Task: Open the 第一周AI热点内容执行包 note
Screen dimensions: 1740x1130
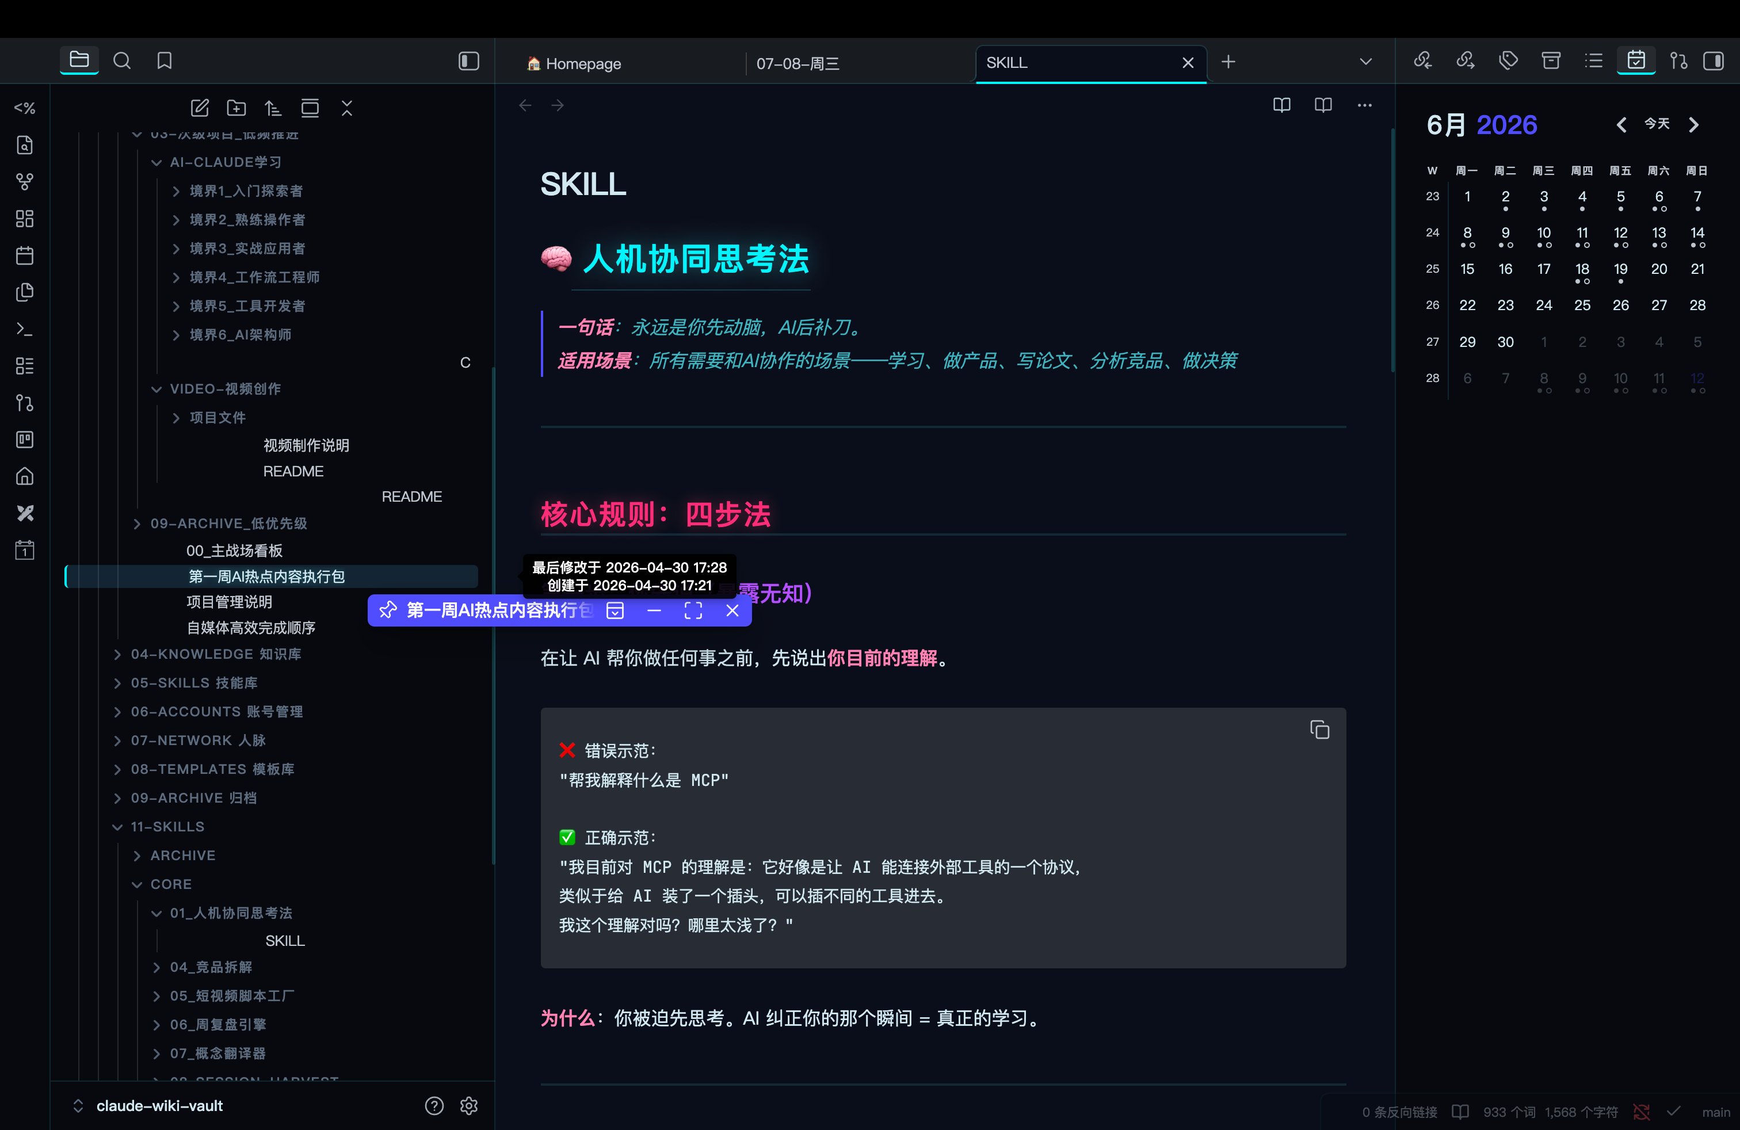Action: point(272,577)
